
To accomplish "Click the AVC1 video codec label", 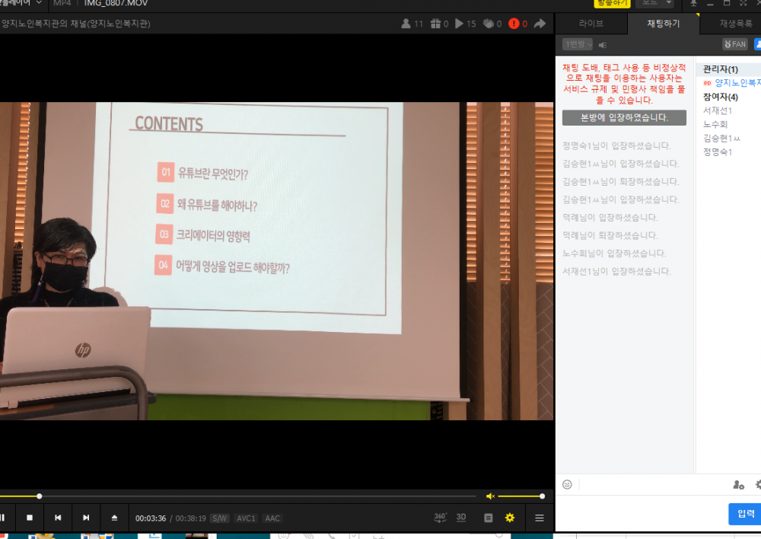I will [246, 518].
